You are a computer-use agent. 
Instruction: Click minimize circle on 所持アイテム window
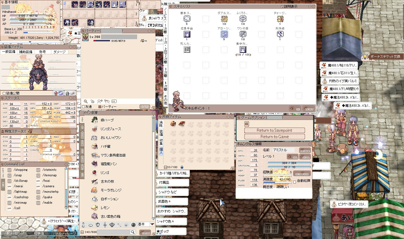pos(228,117)
